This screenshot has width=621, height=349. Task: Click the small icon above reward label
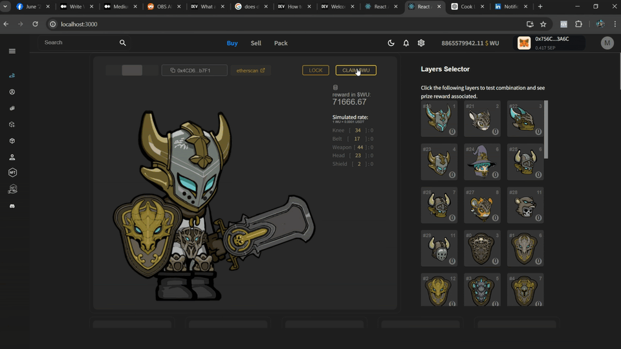coord(336,87)
